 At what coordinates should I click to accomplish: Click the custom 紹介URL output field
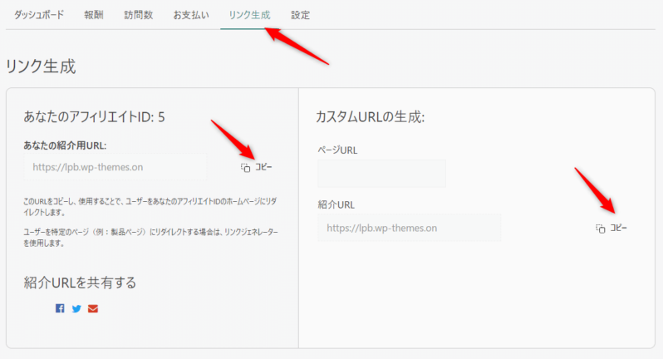point(409,227)
